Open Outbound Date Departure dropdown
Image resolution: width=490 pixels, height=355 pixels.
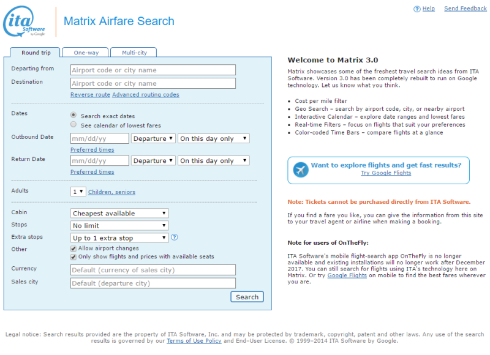(153, 138)
